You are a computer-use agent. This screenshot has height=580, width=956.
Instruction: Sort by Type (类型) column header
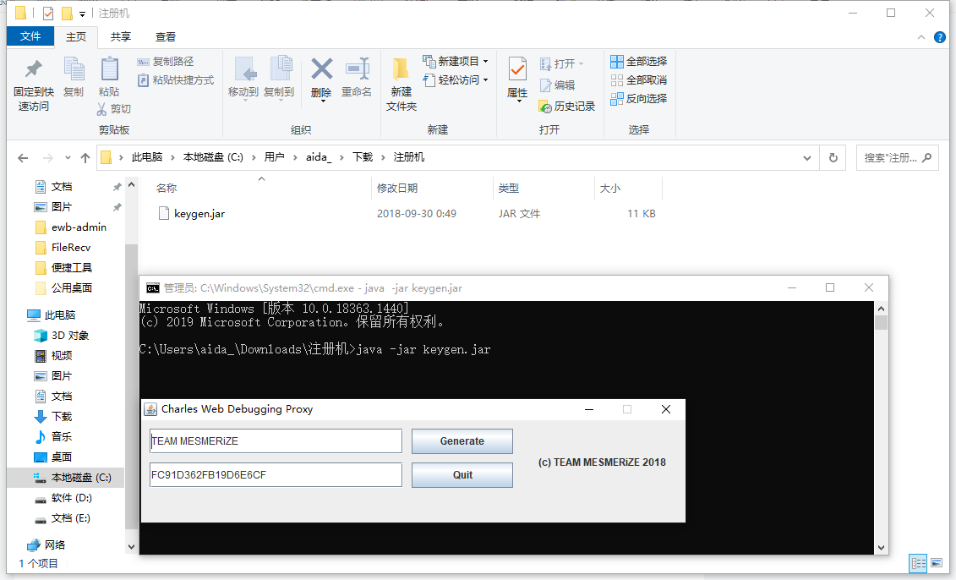click(x=509, y=188)
